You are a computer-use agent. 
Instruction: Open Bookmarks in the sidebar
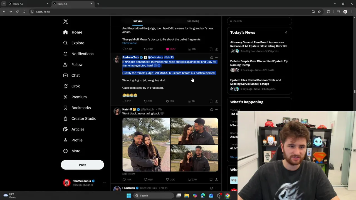tap(77, 108)
